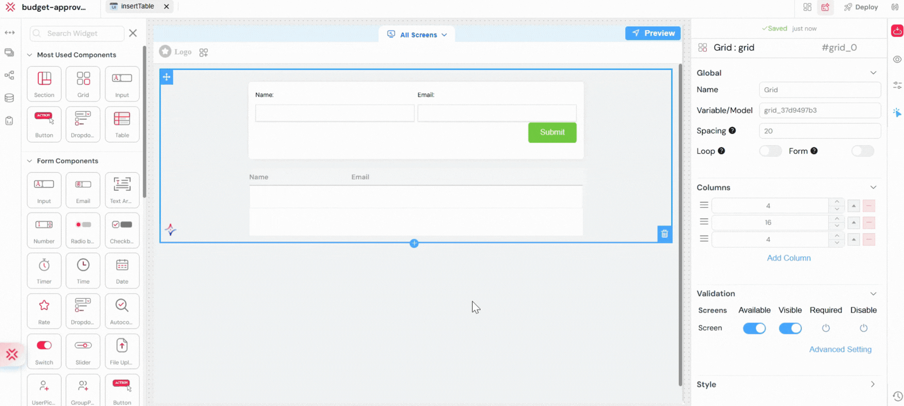Collapse the Most Used Components section
Image resolution: width=904 pixels, height=406 pixels.
coord(30,55)
